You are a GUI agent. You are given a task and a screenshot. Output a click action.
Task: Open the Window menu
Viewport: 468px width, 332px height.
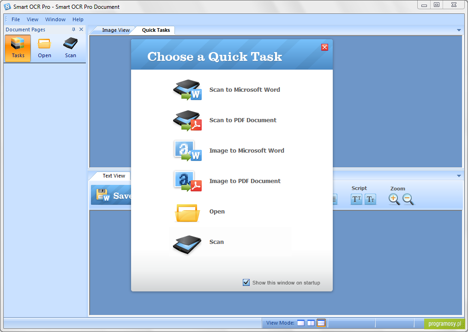(x=55, y=19)
